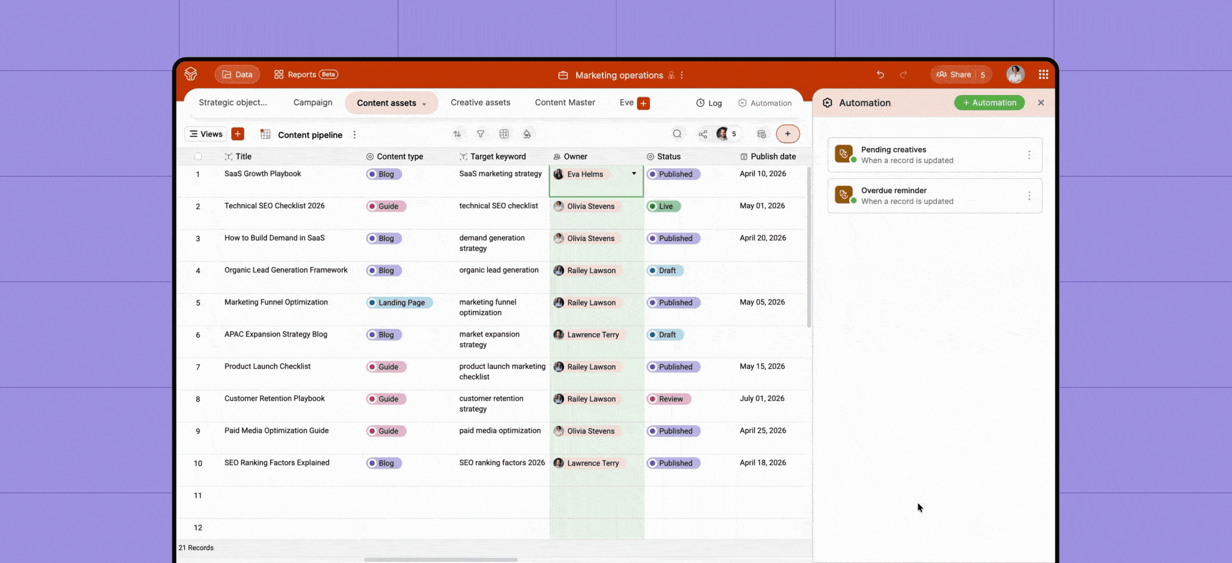Image resolution: width=1232 pixels, height=563 pixels.
Task: Open the sort options icon
Action: click(457, 134)
